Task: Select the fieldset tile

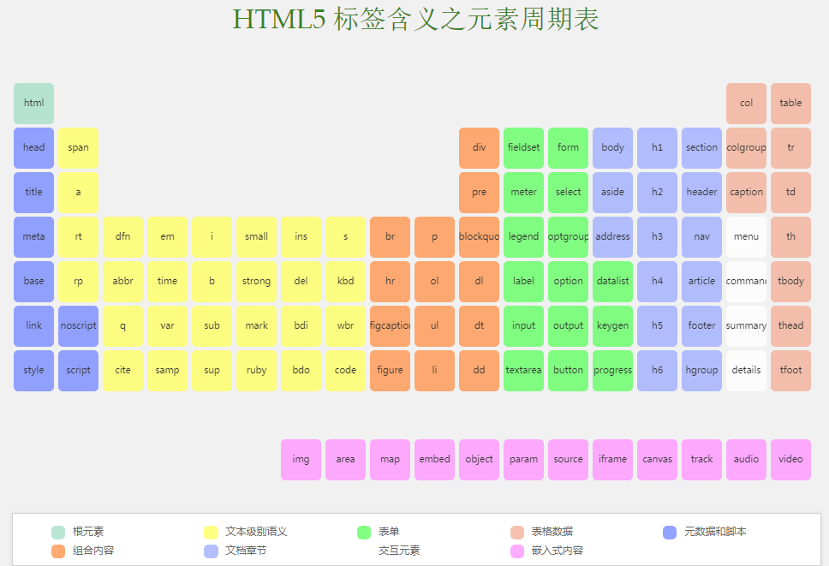Action: coord(523,147)
